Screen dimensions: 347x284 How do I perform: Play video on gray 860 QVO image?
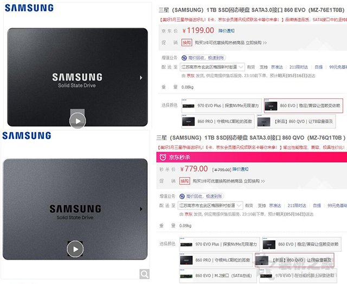coord(75,249)
